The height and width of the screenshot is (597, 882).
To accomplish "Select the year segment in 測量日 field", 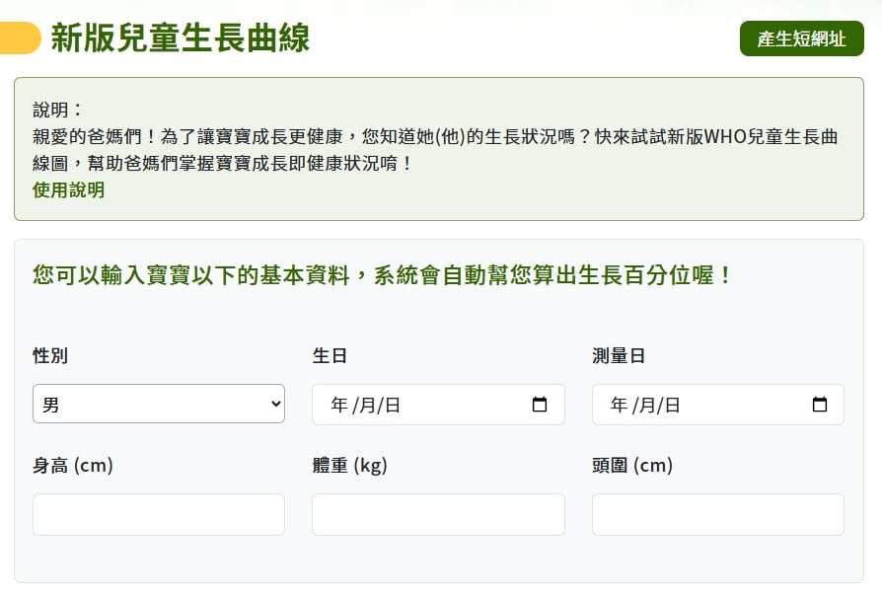I will (x=619, y=405).
